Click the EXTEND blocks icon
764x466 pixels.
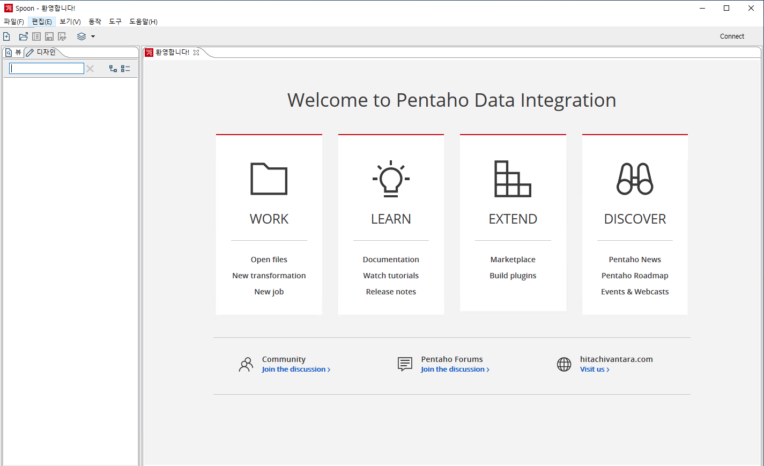(x=513, y=179)
